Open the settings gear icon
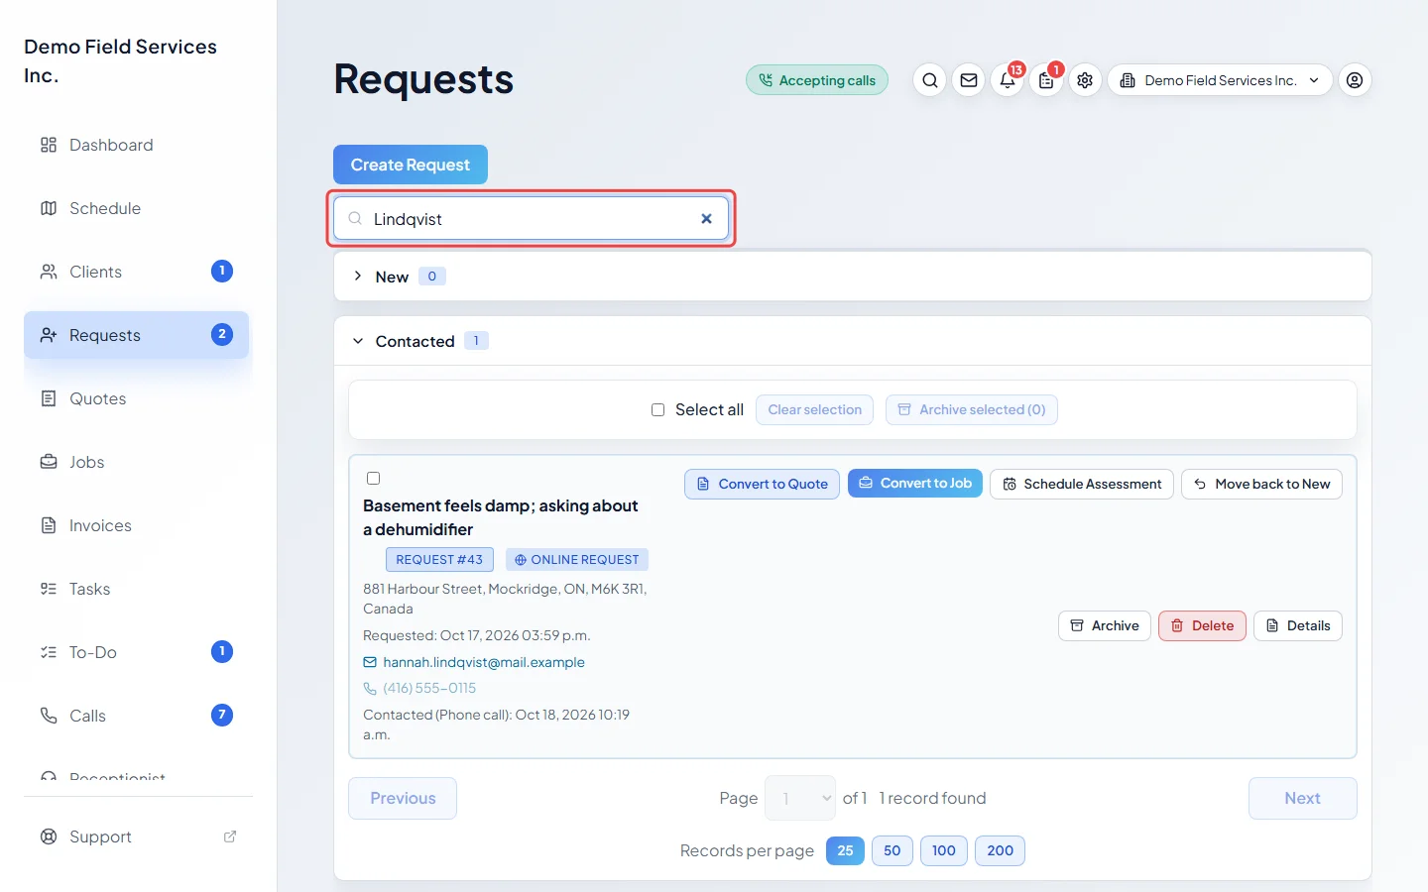Viewport: 1428px width, 892px height. (1085, 80)
